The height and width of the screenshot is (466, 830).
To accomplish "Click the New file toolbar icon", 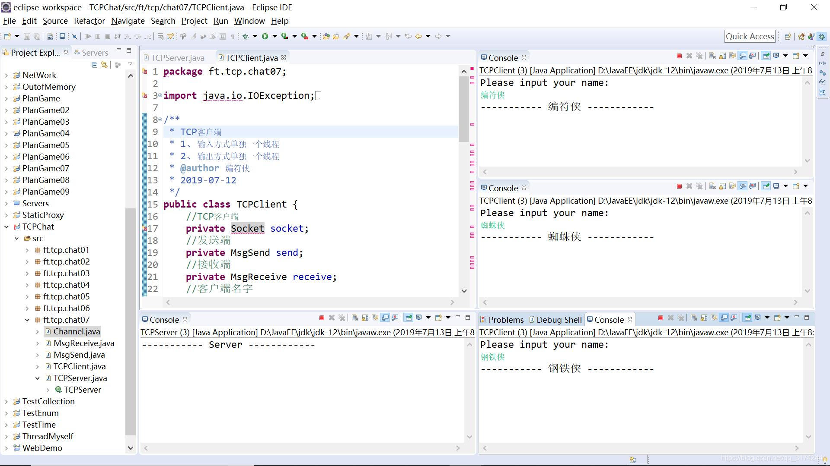I will point(7,36).
